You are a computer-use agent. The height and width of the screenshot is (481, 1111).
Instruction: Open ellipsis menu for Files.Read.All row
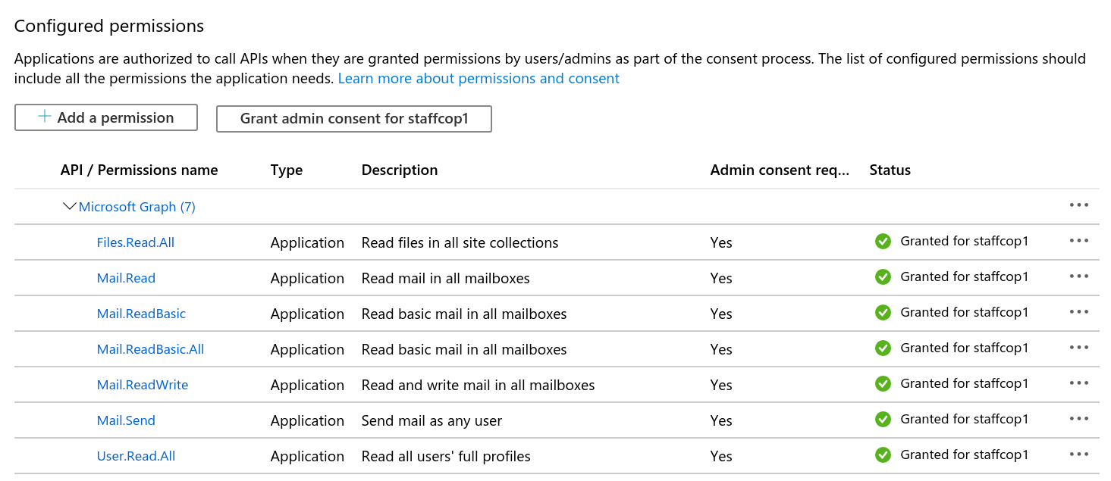click(1078, 241)
